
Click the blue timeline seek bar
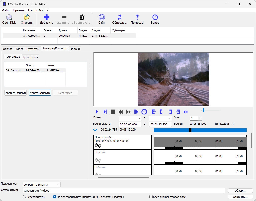200,130
